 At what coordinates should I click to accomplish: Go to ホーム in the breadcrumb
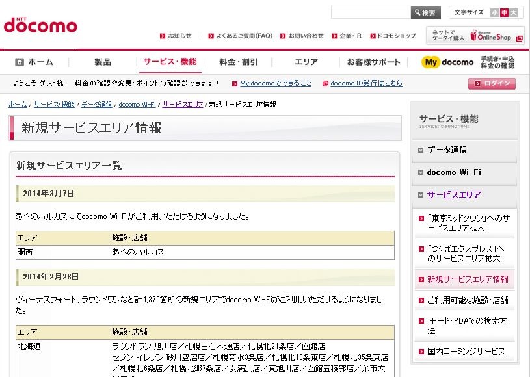[x=18, y=105]
